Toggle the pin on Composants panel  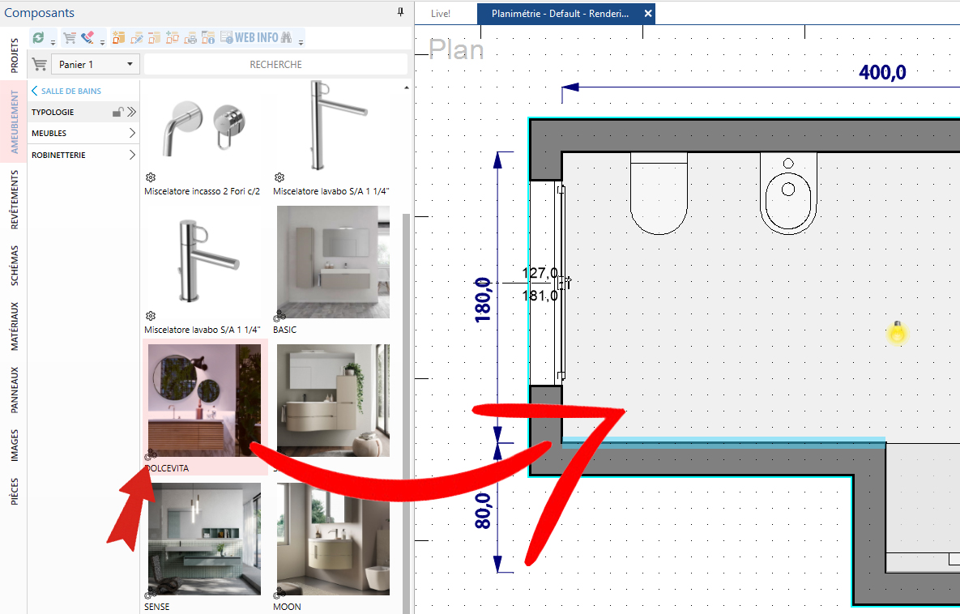[x=400, y=12]
